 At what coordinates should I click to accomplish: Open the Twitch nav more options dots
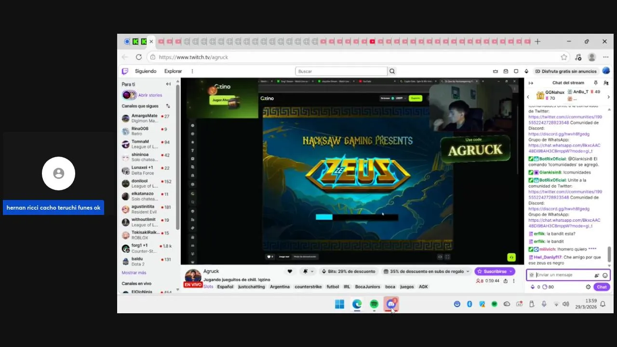point(192,71)
